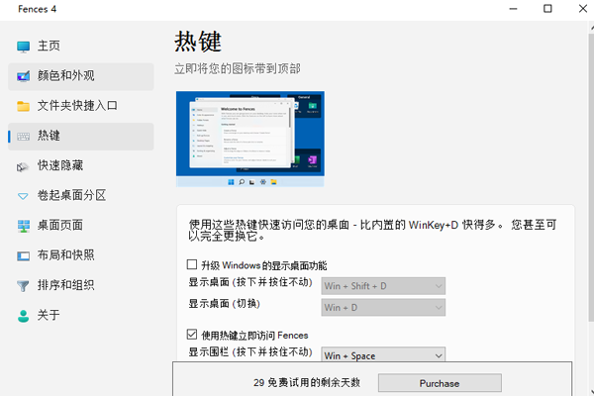Enable 升级 Windows 的显示桌面功能 checkbox
The width and height of the screenshot is (594, 396).
192,264
